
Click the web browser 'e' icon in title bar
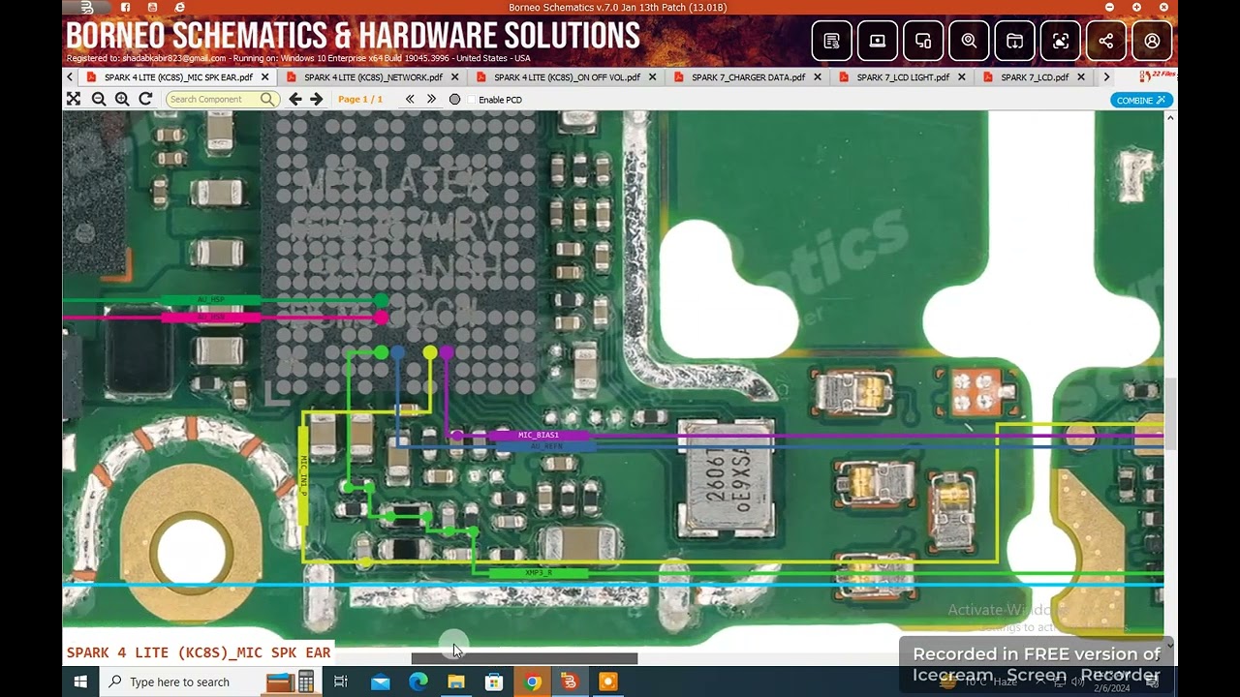pos(180,8)
